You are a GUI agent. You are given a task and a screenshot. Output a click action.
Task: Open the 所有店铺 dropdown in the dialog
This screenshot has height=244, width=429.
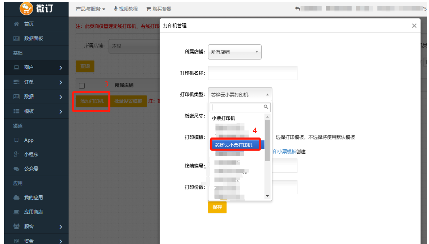[235, 52]
